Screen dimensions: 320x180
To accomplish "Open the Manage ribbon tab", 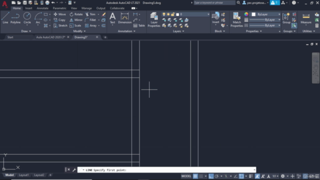I will pos(86,8).
